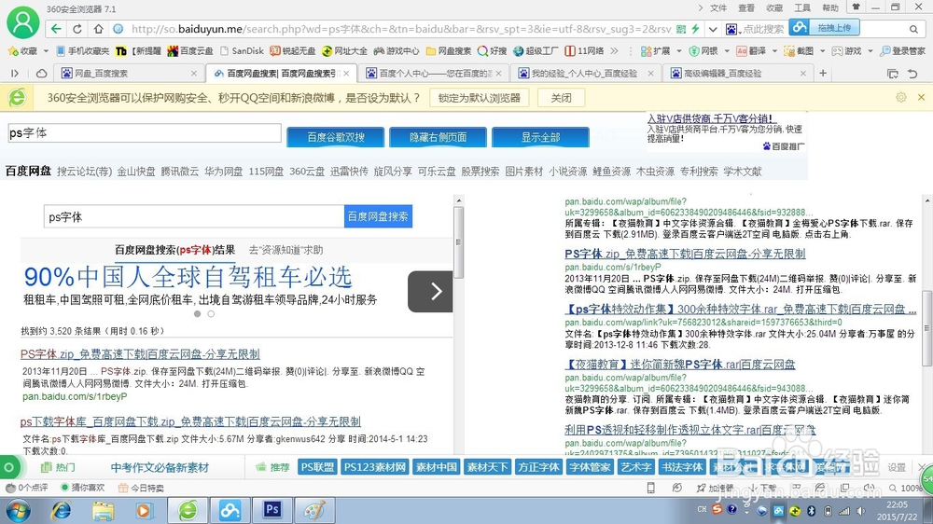Open the 字体管家 quick link
Image resolution: width=933 pixels, height=524 pixels.
point(590,467)
